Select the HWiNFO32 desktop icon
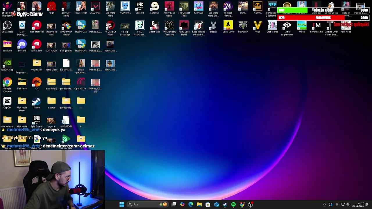Image resolution: width=372 pixels, height=209 pixels. (x=81, y=27)
